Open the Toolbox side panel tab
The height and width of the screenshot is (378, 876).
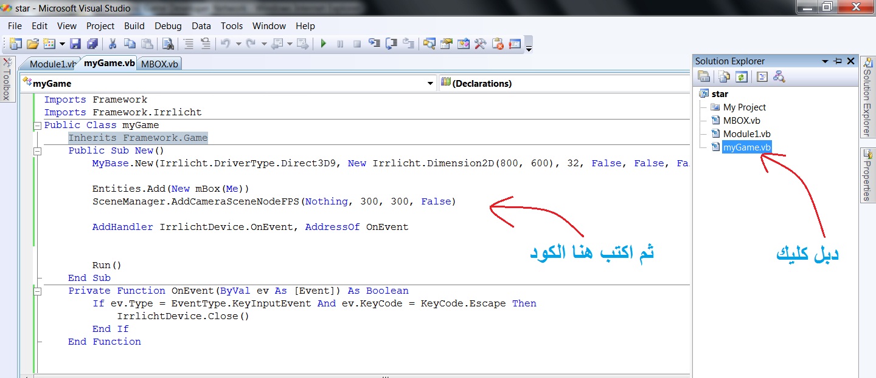pyautogui.click(x=7, y=79)
